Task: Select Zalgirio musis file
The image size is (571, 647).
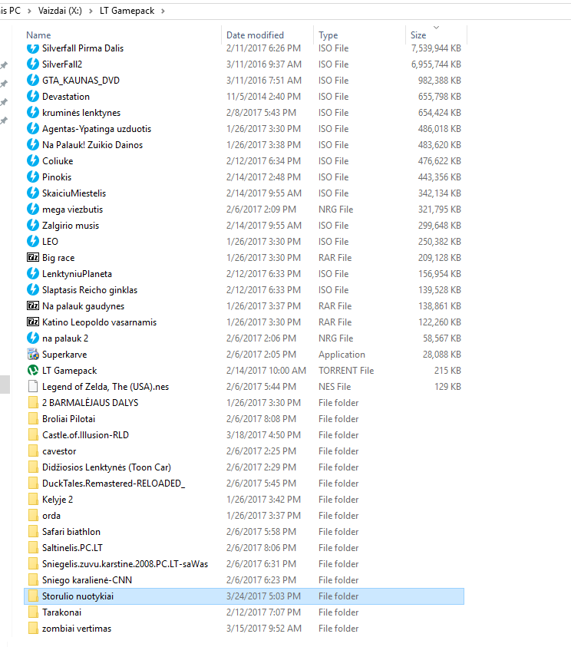Action: 71,226
